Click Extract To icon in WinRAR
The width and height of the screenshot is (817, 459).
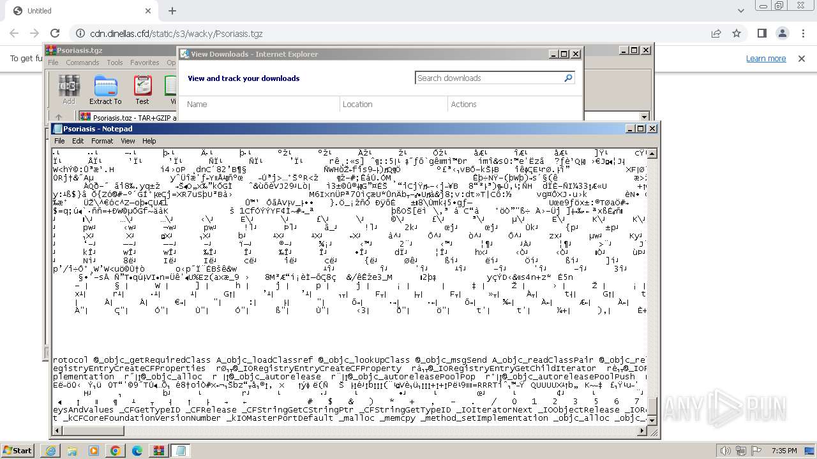click(x=105, y=90)
